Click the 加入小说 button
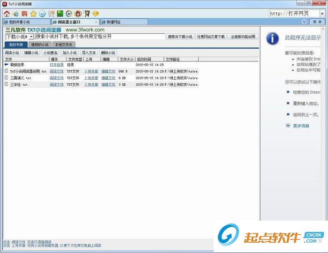328x253 pixels. (70, 52)
